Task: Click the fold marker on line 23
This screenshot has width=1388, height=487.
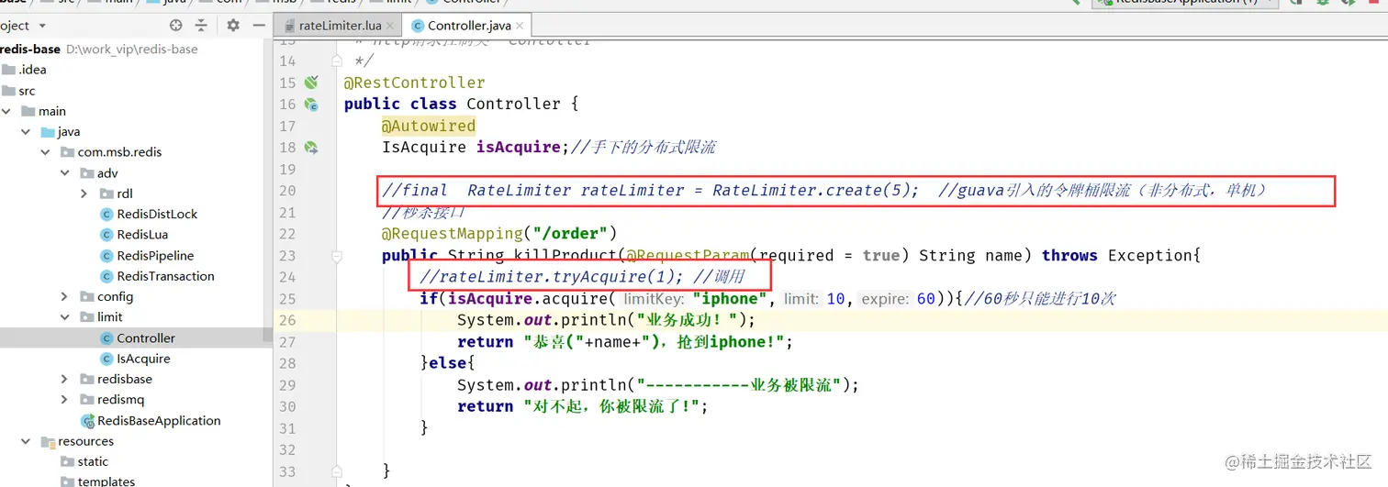Action: tap(336, 256)
